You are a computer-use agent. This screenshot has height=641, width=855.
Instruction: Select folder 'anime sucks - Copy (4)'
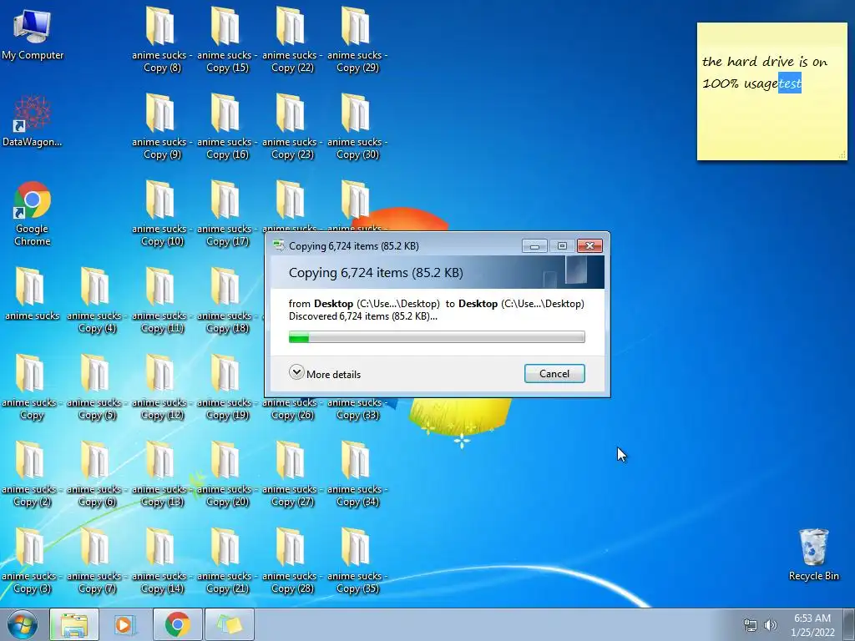click(97, 300)
